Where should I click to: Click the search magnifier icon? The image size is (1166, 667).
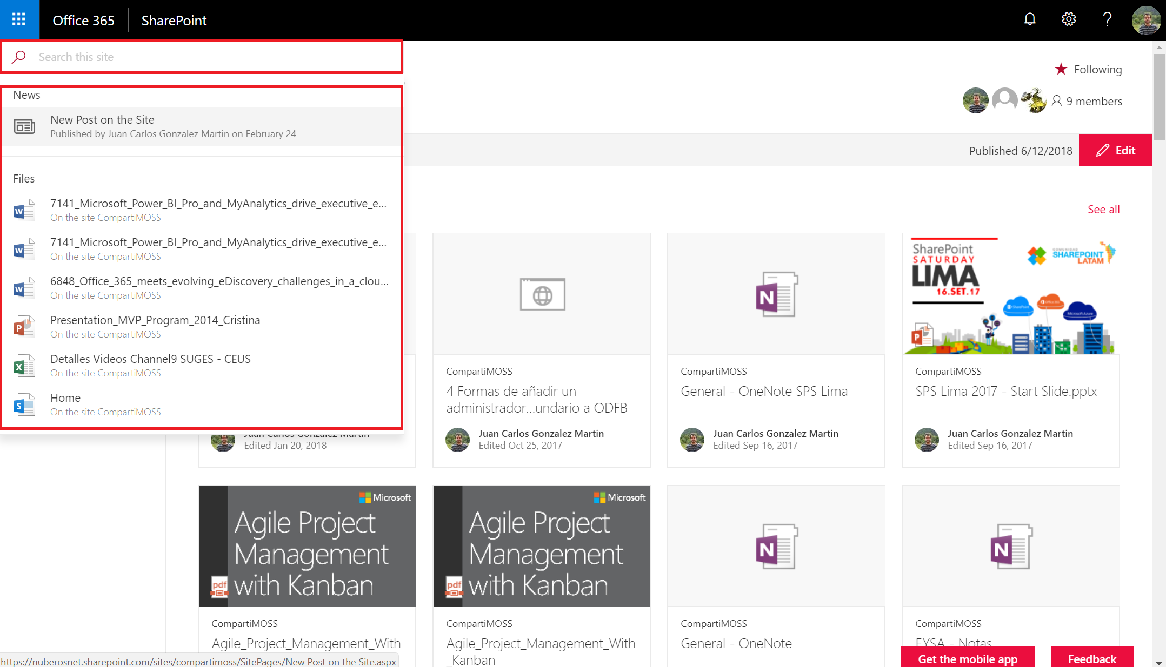19,57
